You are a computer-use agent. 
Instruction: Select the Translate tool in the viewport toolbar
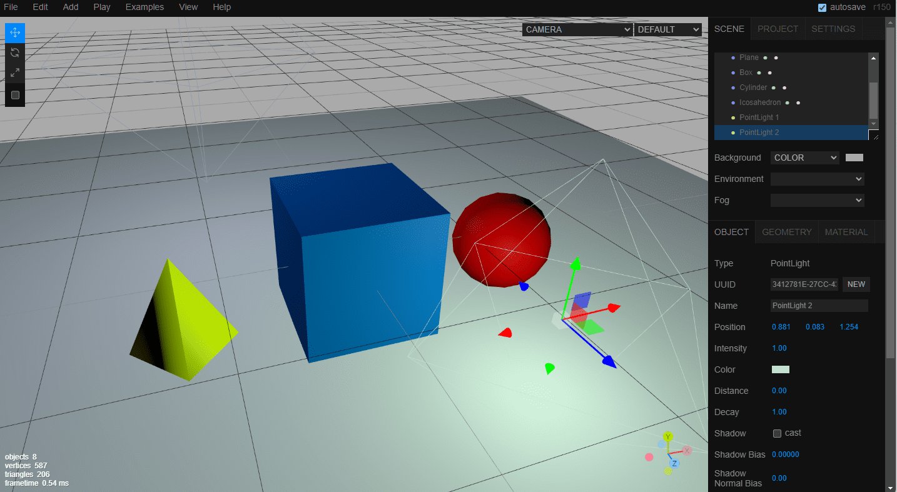click(x=14, y=32)
